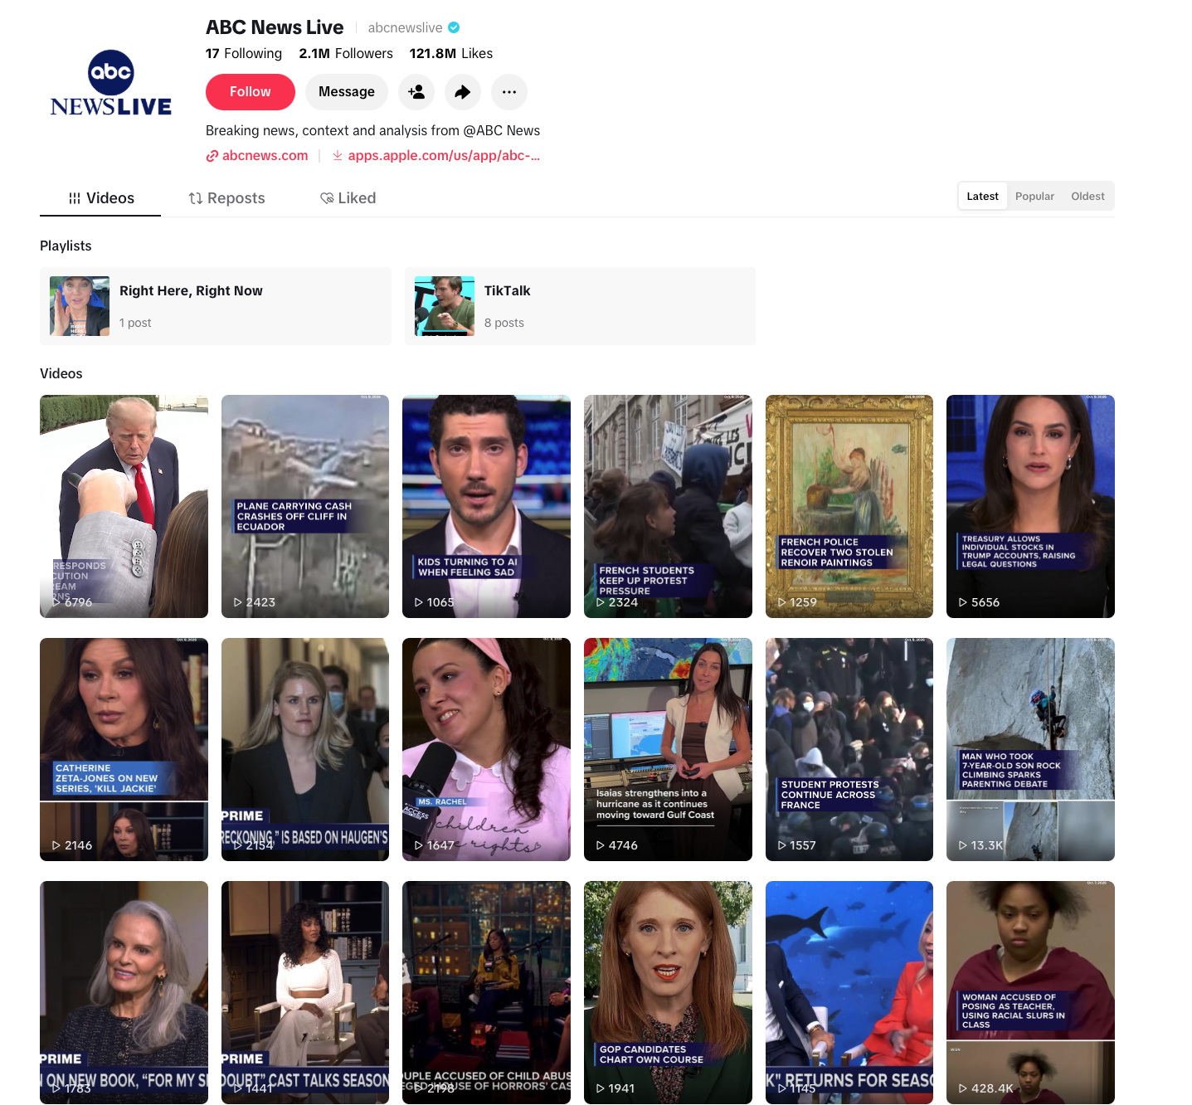Click the 17 Following count
Screen dimensions: 1192x1105
(x=244, y=53)
